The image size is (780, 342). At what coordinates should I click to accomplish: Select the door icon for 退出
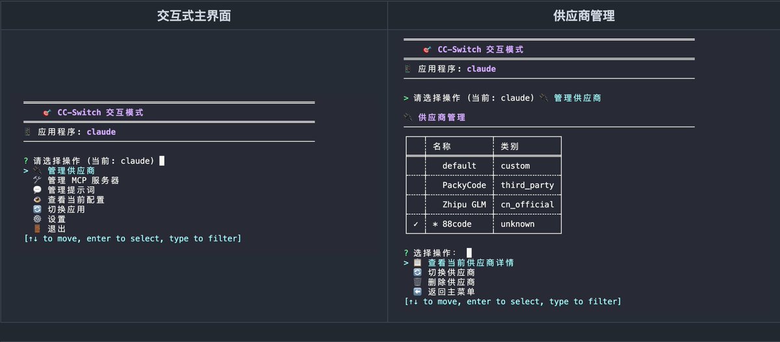(x=37, y=228)
